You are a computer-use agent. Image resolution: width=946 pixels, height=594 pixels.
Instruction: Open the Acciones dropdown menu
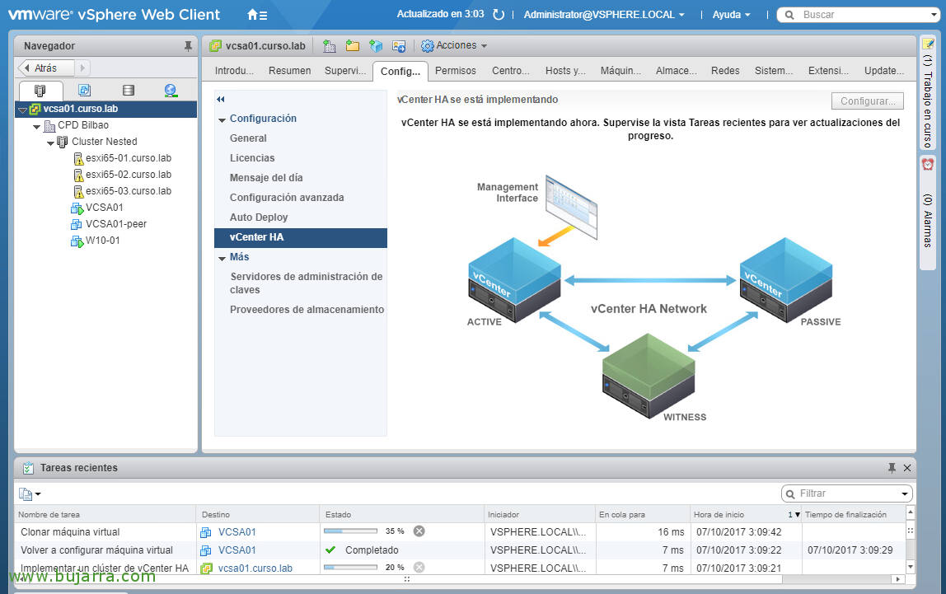[454, 46]
